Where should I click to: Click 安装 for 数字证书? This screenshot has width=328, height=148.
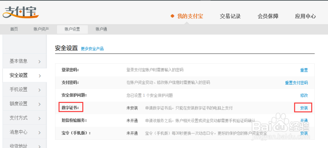click(304, 108)
